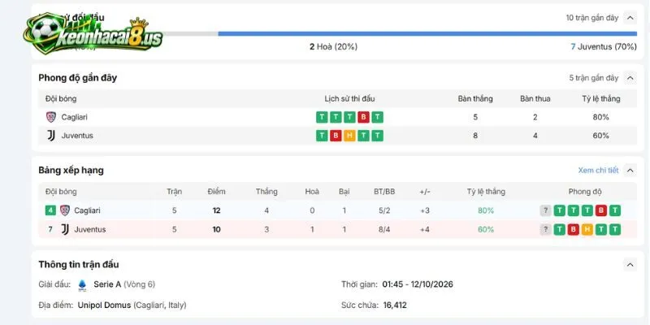Click the first green T badge in Juventus's Lịch sử thi đấu
Image resolution: width=650 pixels, height=325 pixels.
[x=322, y=136]
